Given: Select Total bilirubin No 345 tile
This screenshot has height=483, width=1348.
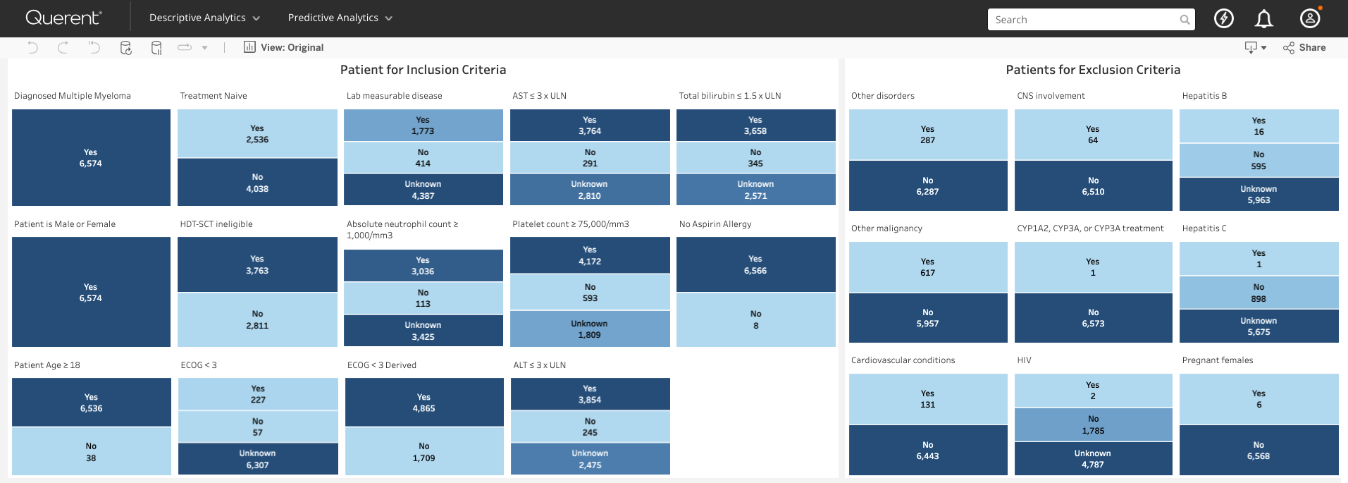Looking at the screenshot, I should 755,157.
